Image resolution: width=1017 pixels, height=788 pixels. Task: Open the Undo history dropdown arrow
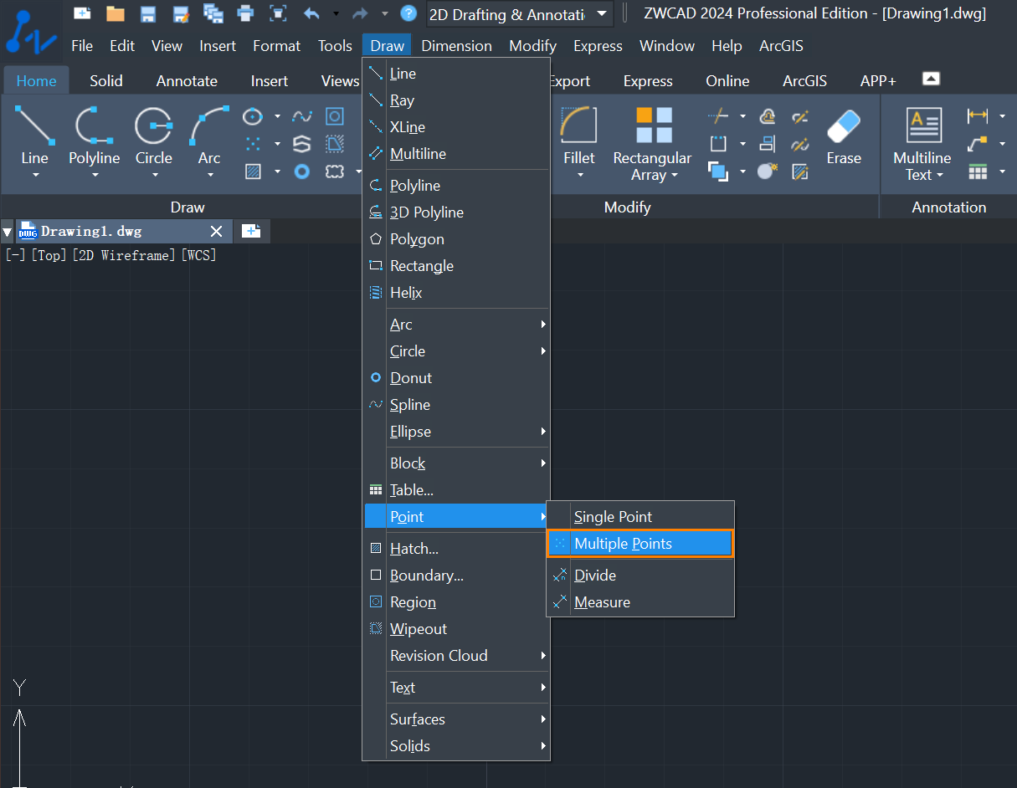coord(336,13)
